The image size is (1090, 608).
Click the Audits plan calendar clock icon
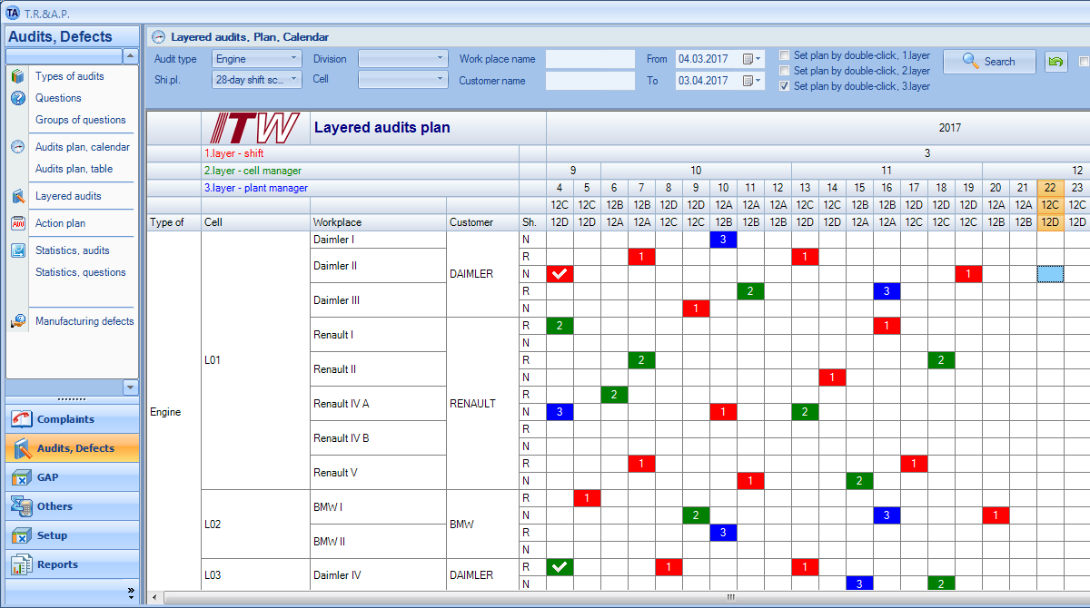tap(17, 147)
